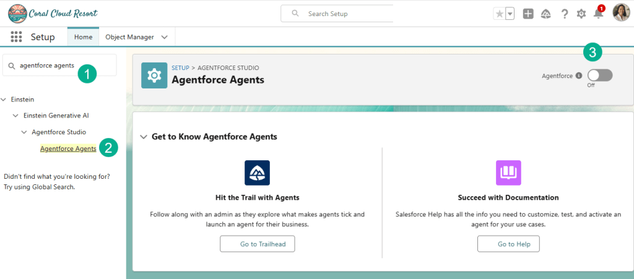
Task: Open the favorites list dropdown arrow
Action: [x=510, y=14]
